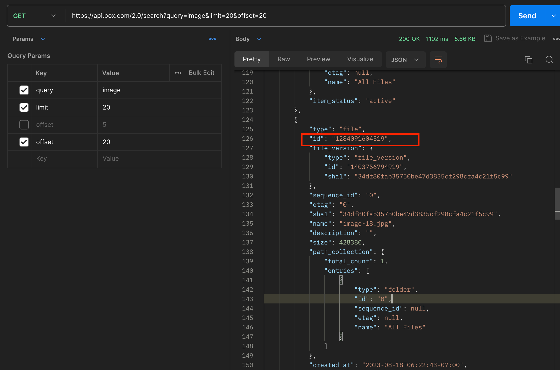Click the checked offset key cell
Screen dimensions: 560x370
64,142
